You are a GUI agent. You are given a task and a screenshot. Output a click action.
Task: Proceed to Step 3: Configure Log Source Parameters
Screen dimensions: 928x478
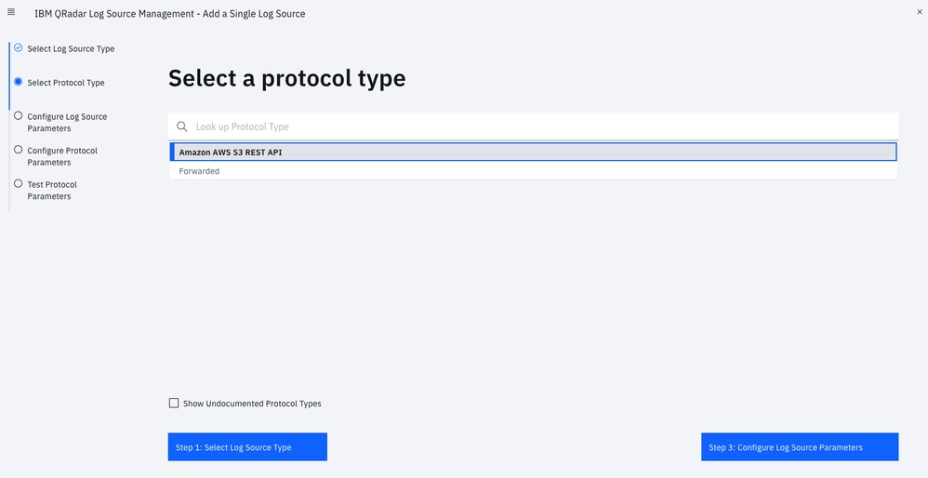(800, 447)
